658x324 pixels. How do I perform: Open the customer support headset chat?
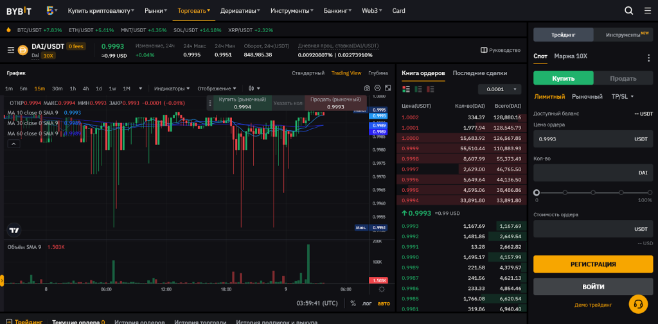[637, 304]
